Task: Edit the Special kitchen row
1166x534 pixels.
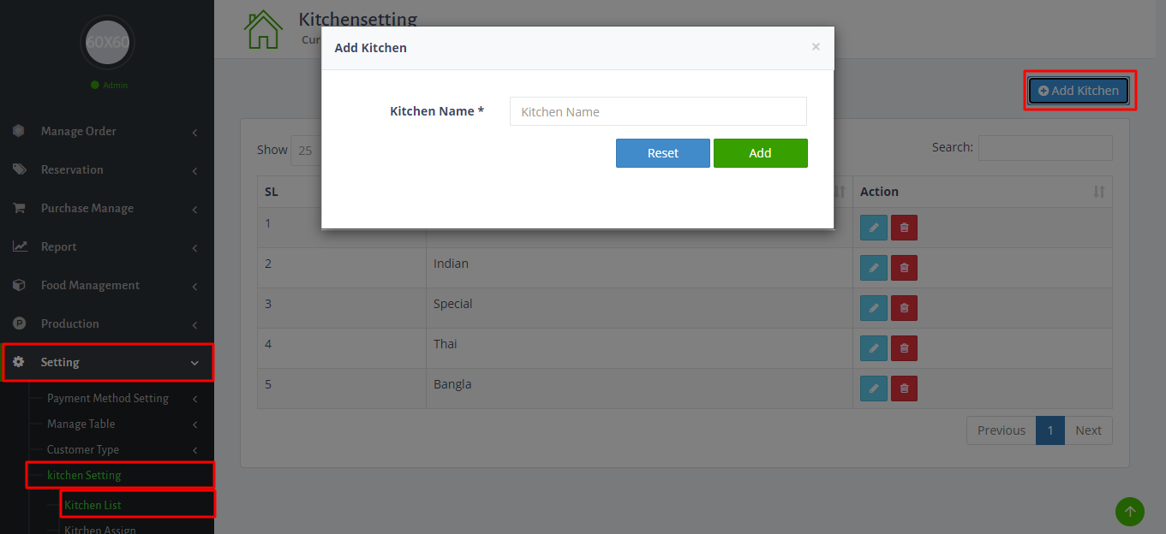Action: point(873,308)
